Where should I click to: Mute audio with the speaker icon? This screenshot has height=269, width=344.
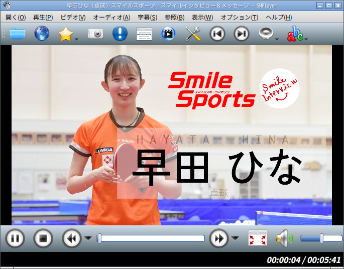pyautogui.click(x=284, y=238)
